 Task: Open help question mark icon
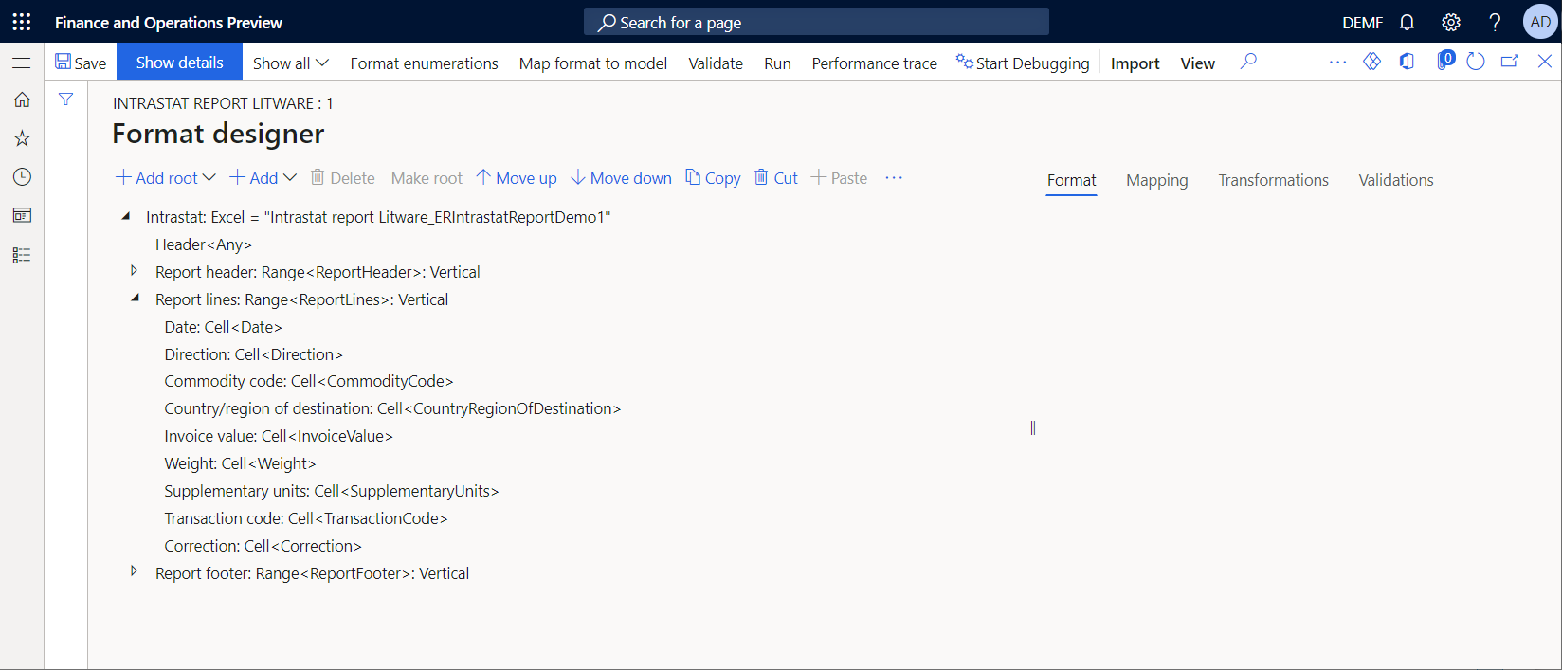point(1495,22)
